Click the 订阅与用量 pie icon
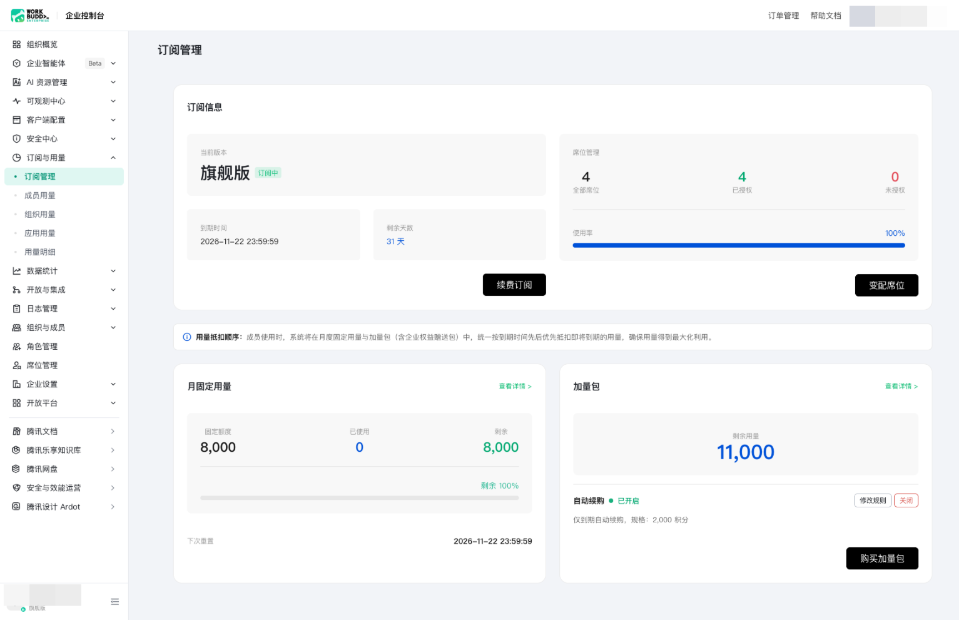This screenshot has width=959, height=620. 17,158
